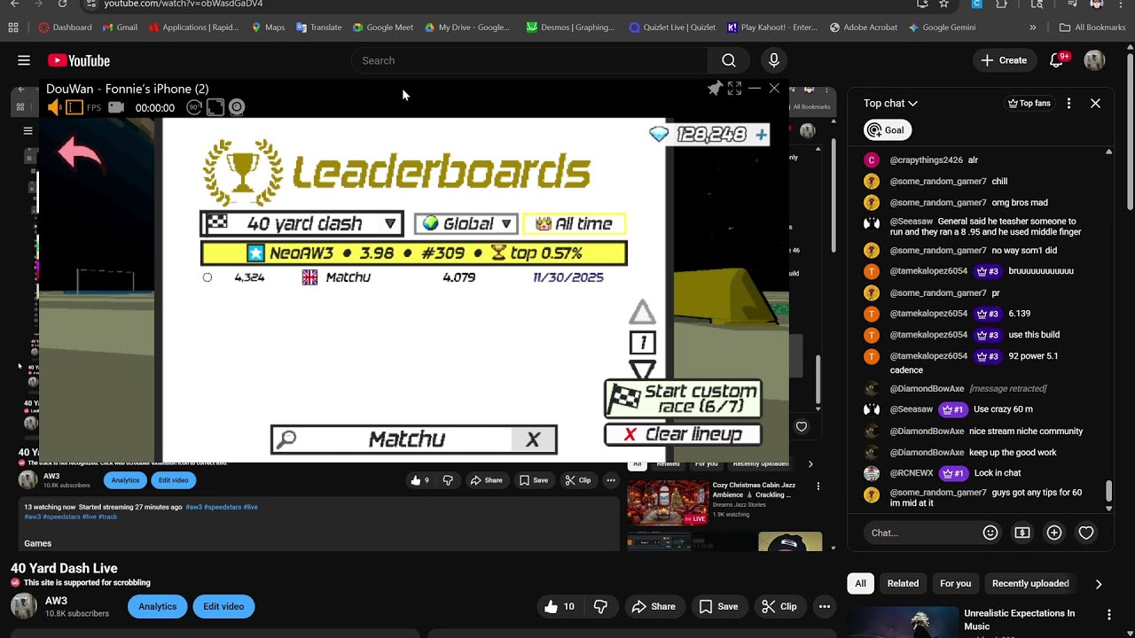Like the 40 Yard Dash Live video
The image size is (1135, 638).
pos(560,606)
